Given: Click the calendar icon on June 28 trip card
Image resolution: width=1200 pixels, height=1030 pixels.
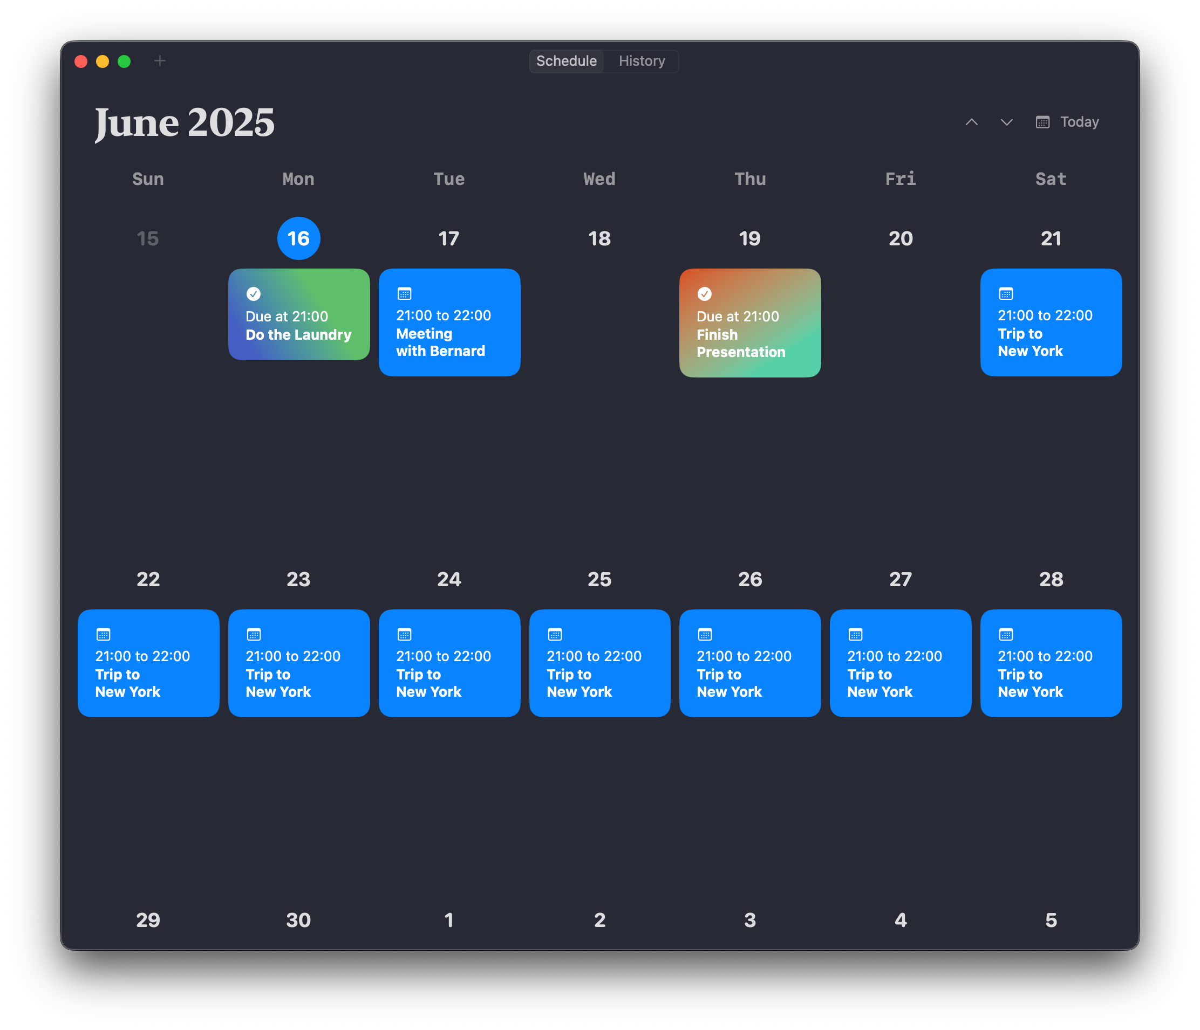Looking at the screenshot, I should (1006, 635).
